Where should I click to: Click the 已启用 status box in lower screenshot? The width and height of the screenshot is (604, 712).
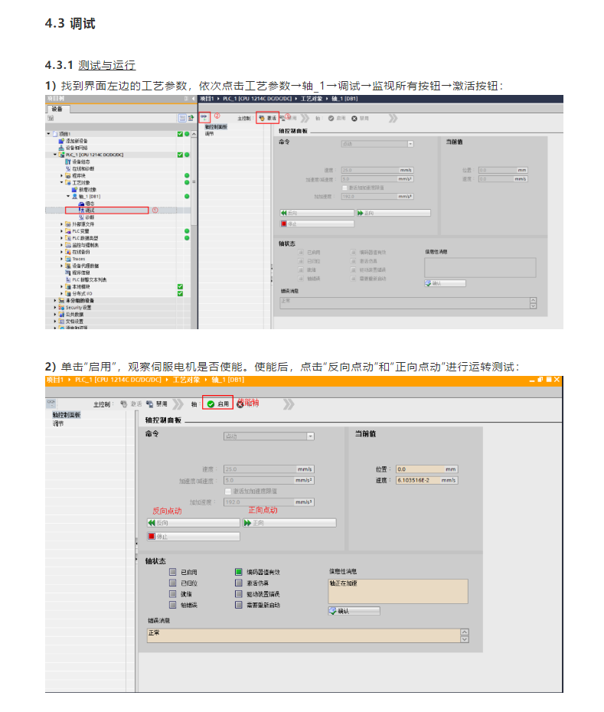coord(173,572)
